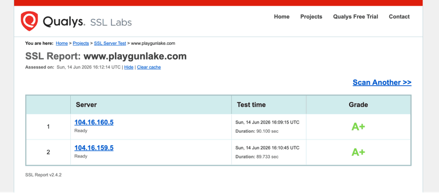Click the A+ grade for 104.16.159.5

(x=358, y=152)
